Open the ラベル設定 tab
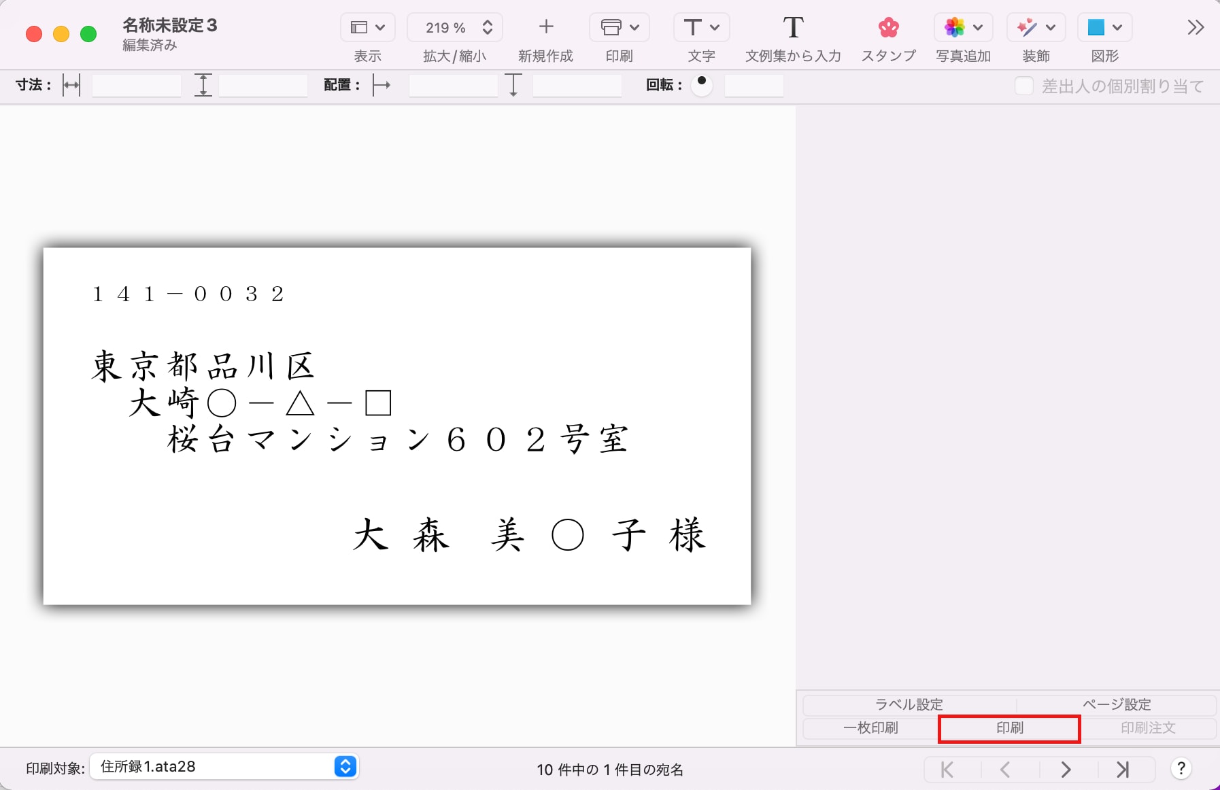1220x790 pixels. click(909, 704)
